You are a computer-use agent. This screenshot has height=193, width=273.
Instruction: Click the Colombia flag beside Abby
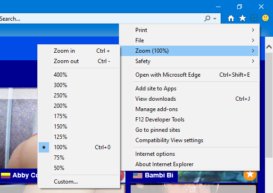coord(6,176)
